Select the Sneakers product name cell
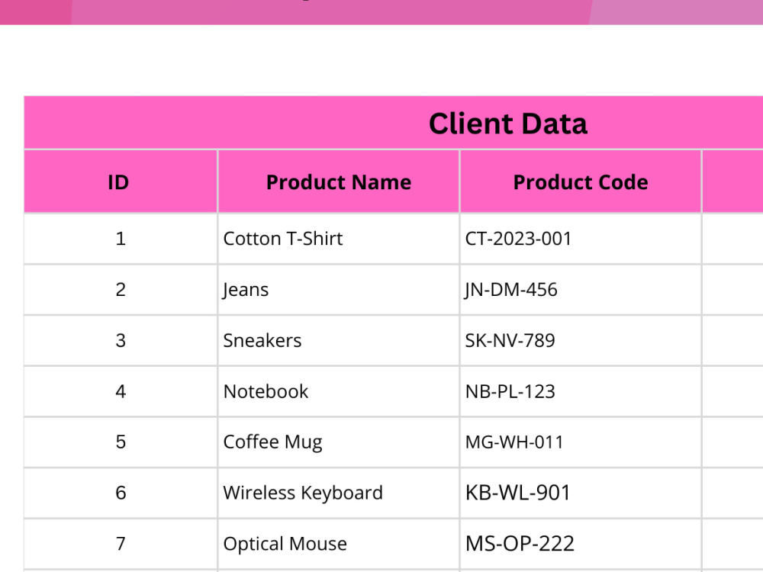763x572 pixels. pyautogui.click(x=339, y=340)
